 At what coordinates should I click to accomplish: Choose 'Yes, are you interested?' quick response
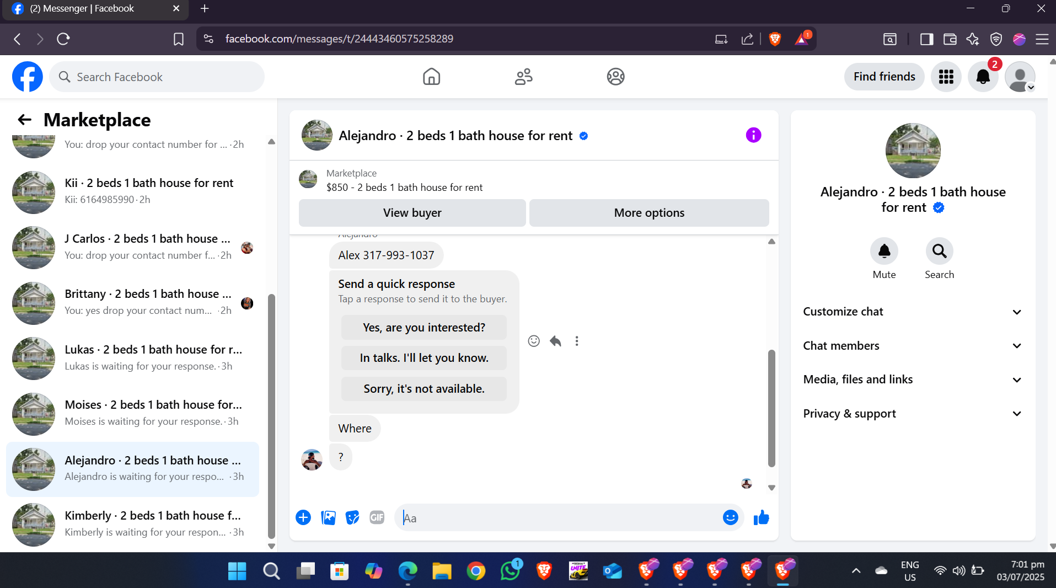pos(424,328)
